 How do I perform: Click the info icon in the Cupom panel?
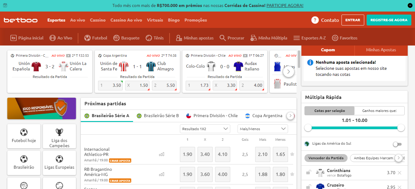tap(310, 62)
